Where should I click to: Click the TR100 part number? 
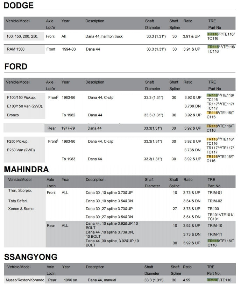[x=213, y=209]
